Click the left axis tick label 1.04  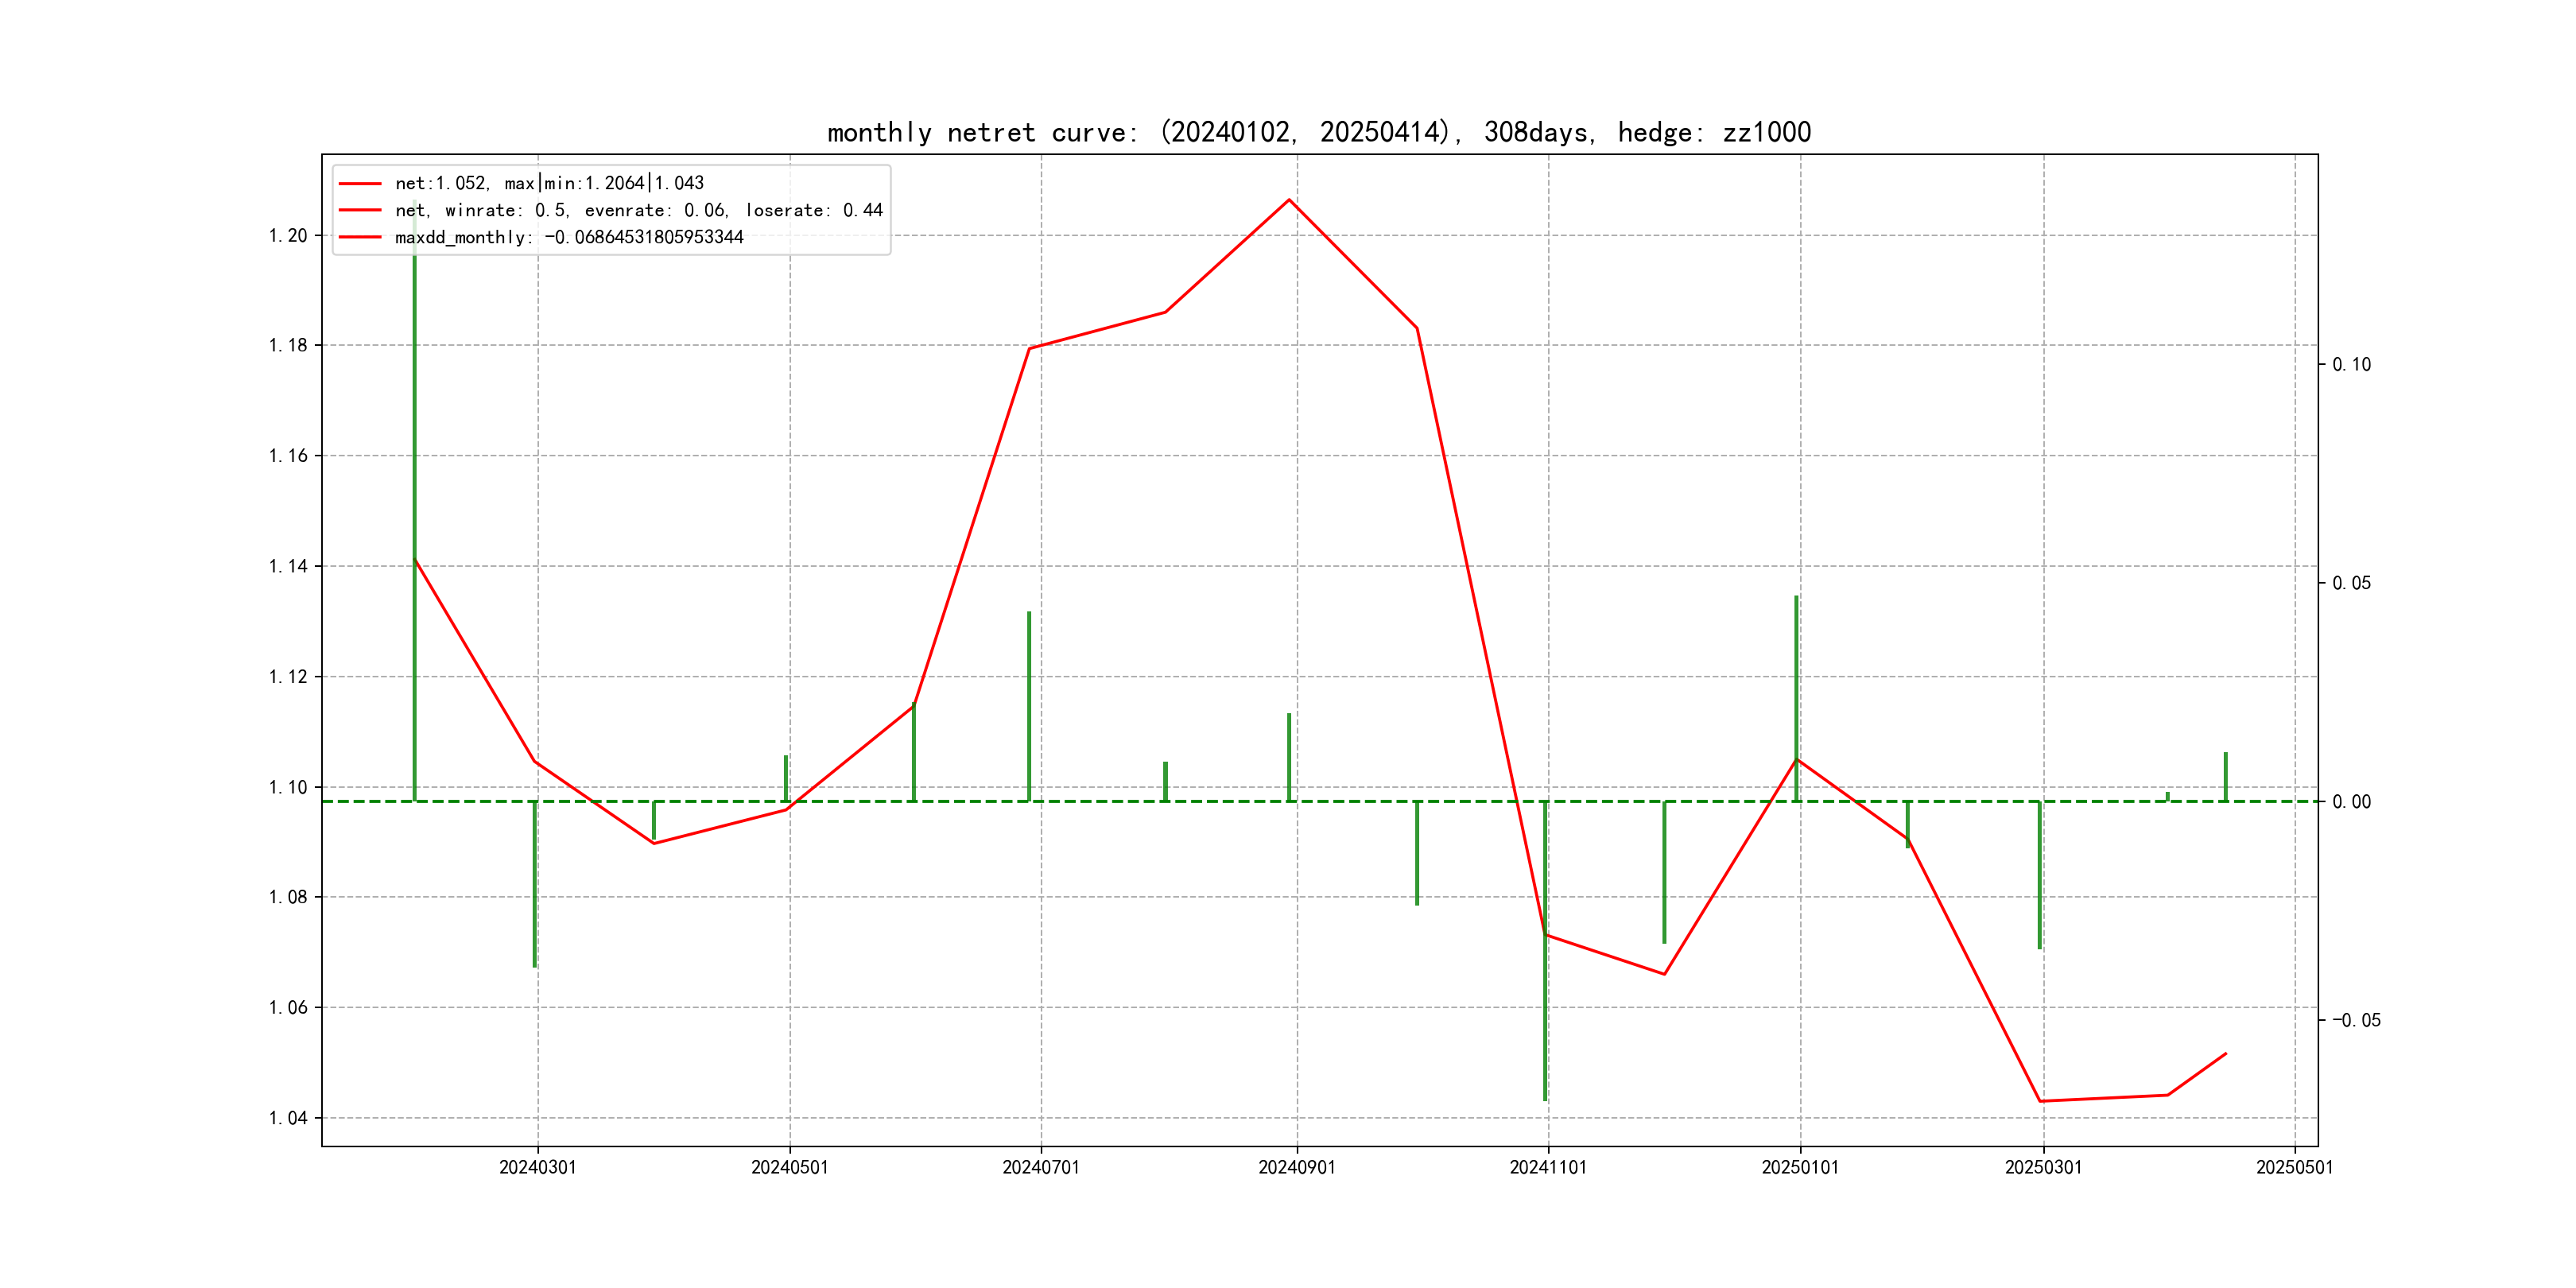point(288,1118)
